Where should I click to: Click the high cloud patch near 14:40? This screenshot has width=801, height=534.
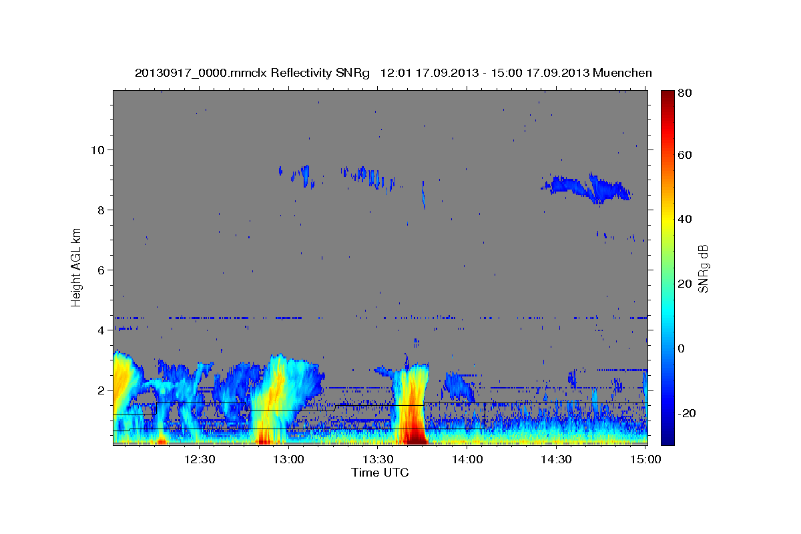click(589, 187)
